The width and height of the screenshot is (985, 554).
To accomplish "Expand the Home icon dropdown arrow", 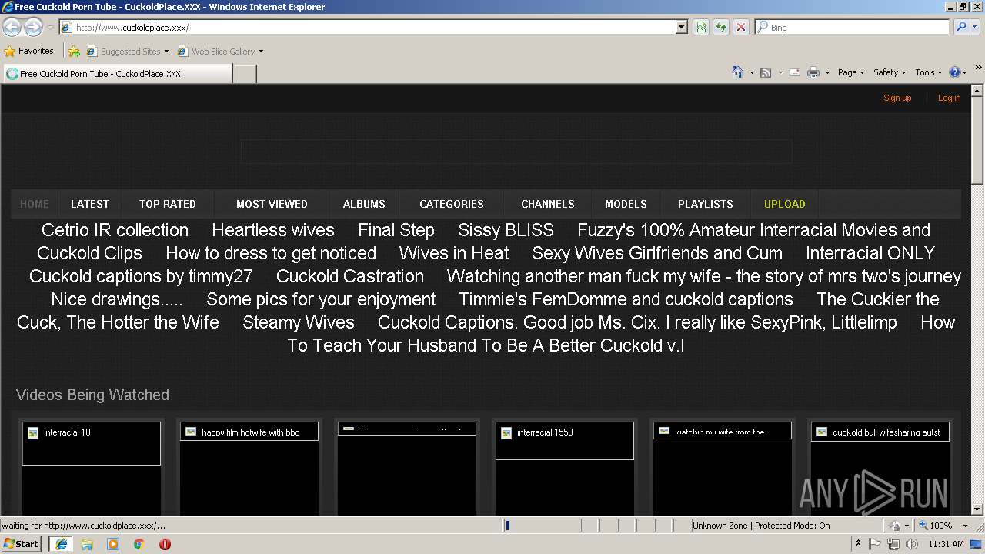I will pos(752,72).
